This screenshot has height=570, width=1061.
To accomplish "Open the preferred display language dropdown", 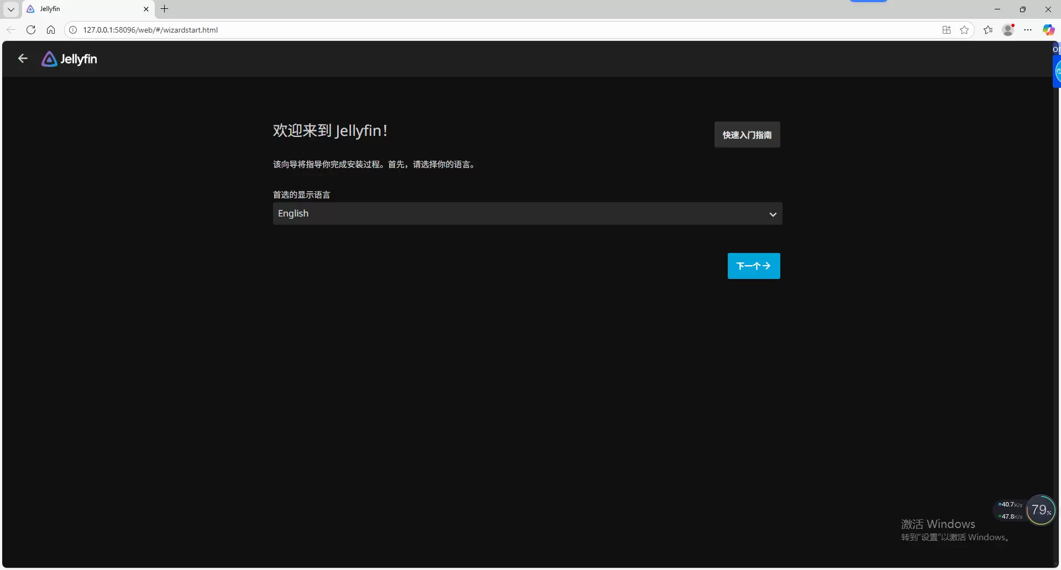I will coord(527,214).
